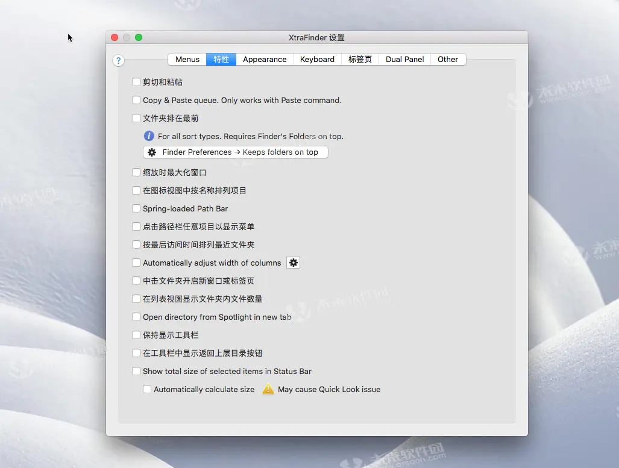Select the 特性 tab

(x=221, y=59)
